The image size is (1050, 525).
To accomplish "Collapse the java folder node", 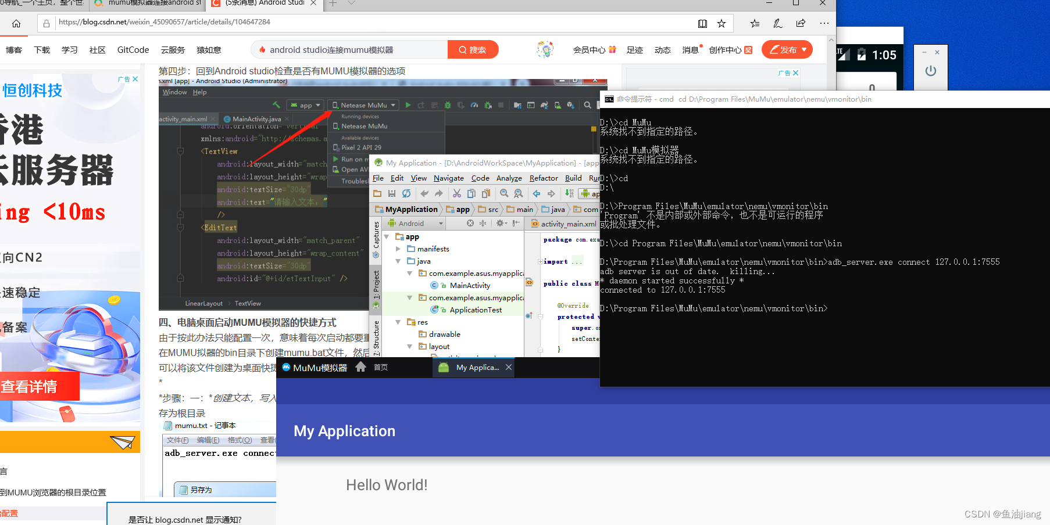I will [398, 261].
